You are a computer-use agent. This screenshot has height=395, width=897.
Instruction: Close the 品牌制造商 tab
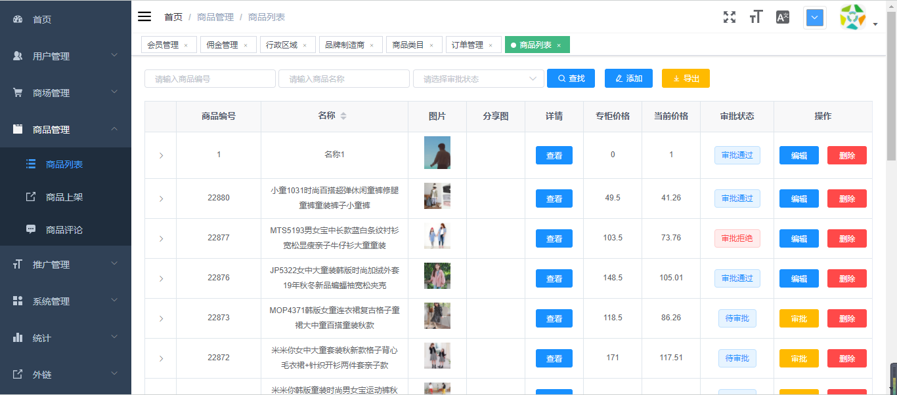tap(372, 45)
